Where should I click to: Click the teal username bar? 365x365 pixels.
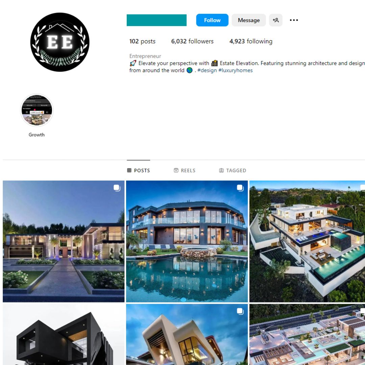click(x=156, y=20)
